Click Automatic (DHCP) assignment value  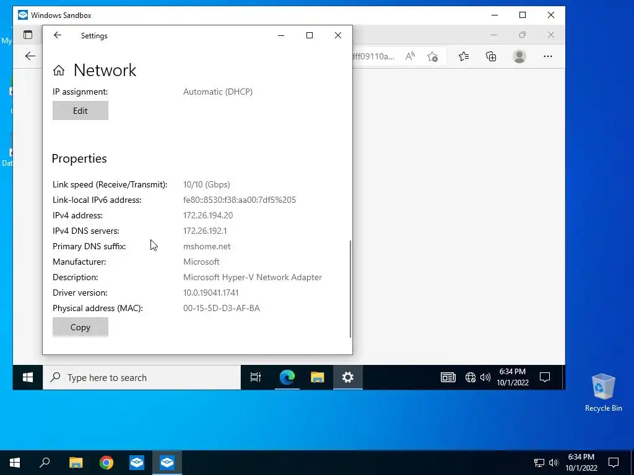click(x=218, y=92)
